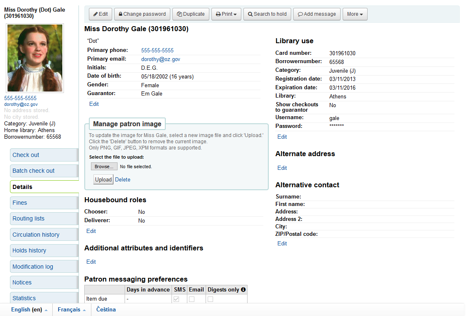Click Dorothy's patron photo thumbnail
This screenshot has width=471, height=316.
(35, 58)
